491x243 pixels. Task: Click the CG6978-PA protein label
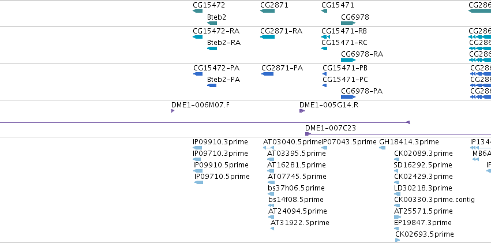362,91
